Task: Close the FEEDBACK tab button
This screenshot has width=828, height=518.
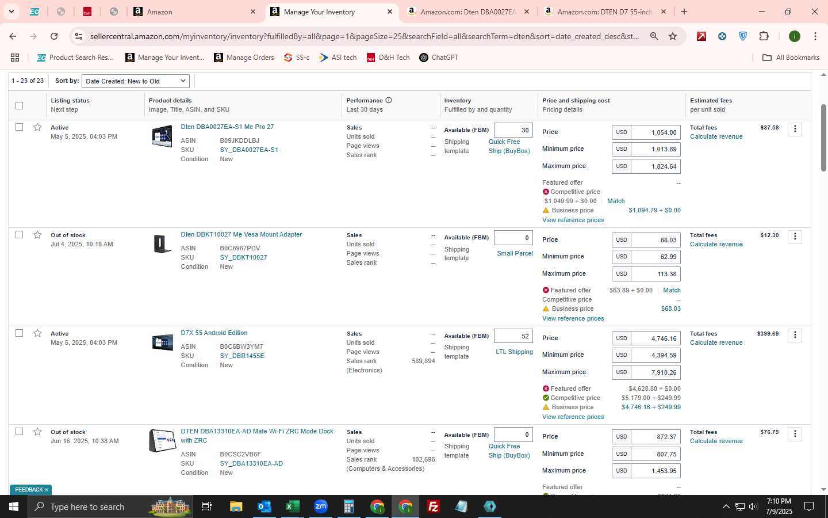Action: pyautogui.click(x=47, y=490)
